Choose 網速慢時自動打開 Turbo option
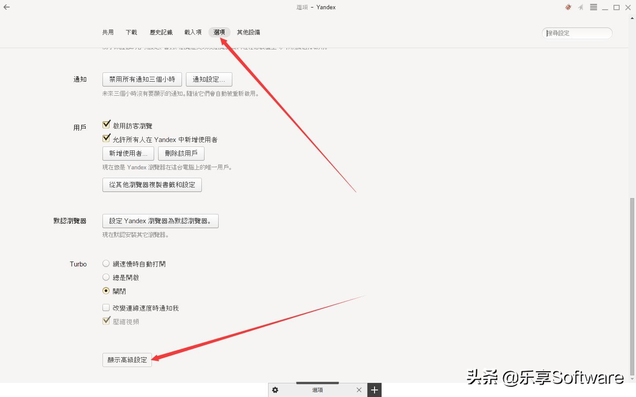636x397 pixels. 106,263
